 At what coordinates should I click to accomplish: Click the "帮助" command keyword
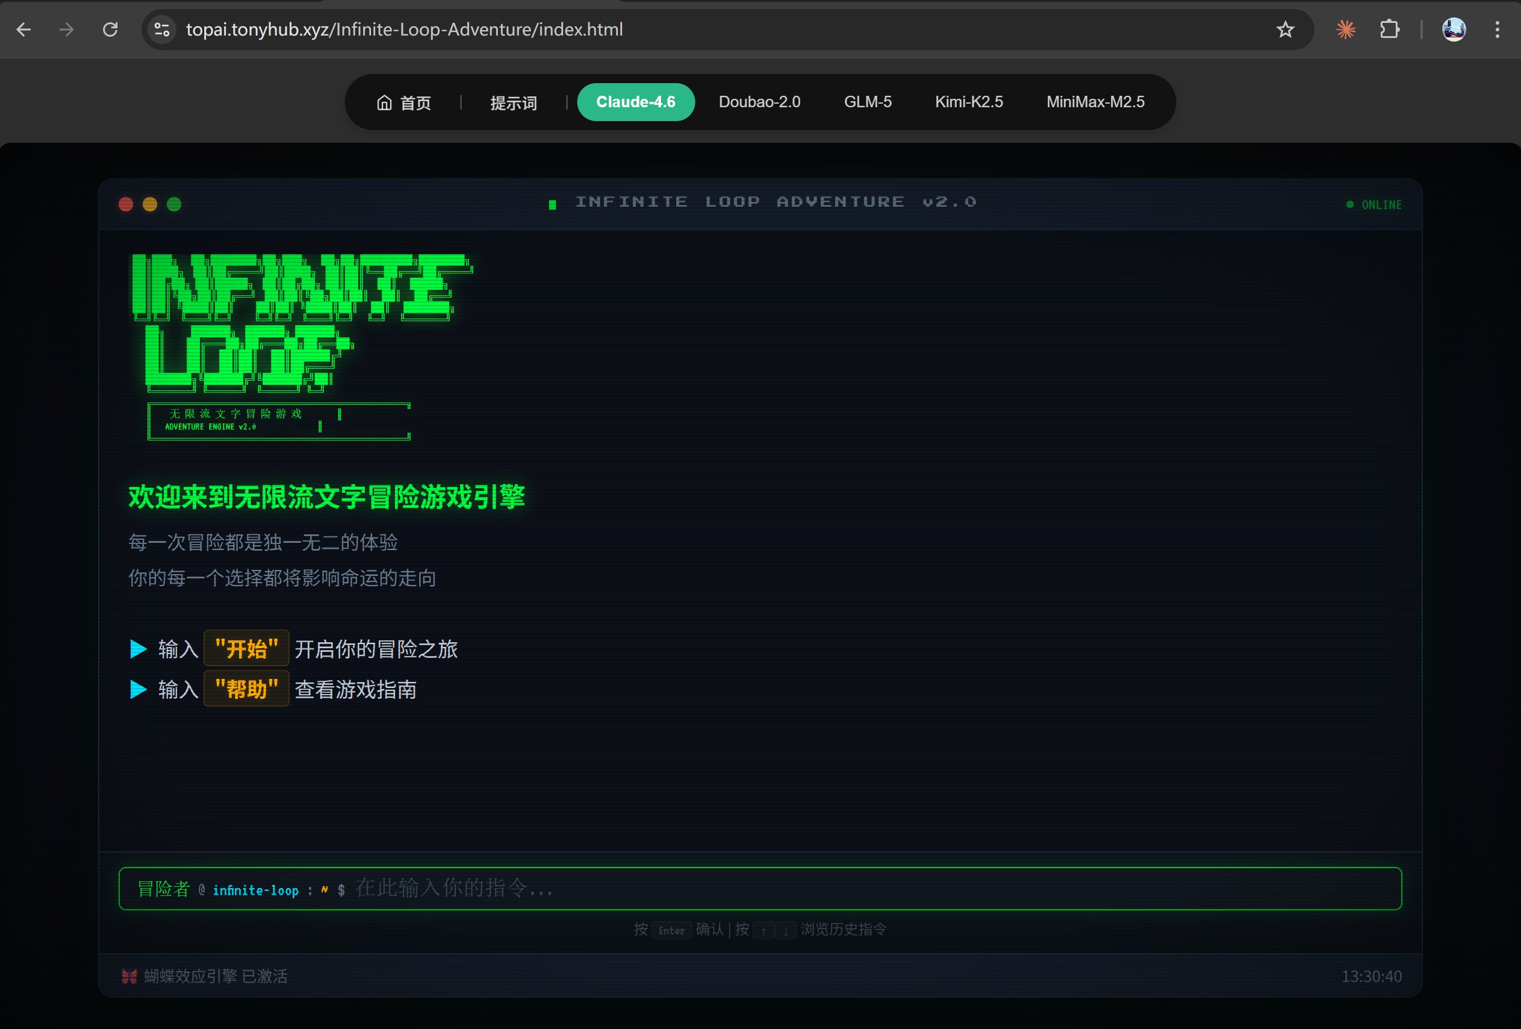click(x=246, y=689)
